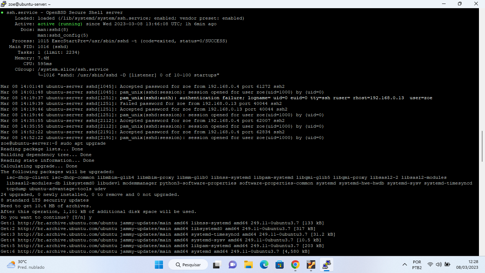Click the '24 upgraded, 0 newly installed' summary line
Screen dimensions: 485x273
pos(90,194)
